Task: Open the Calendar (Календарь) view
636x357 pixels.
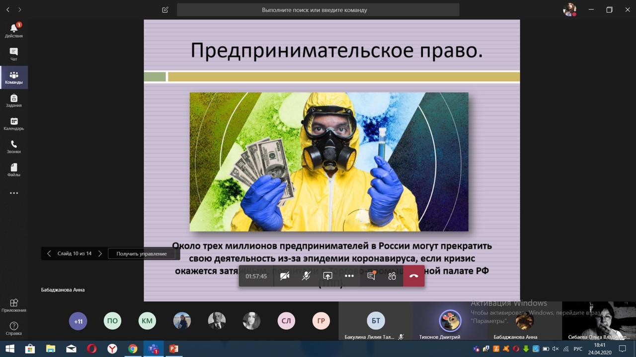Action: click(14, 123)
